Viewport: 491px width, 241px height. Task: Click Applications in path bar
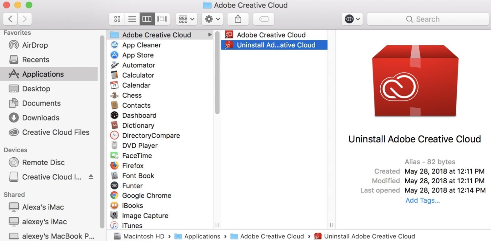[197, 236]
